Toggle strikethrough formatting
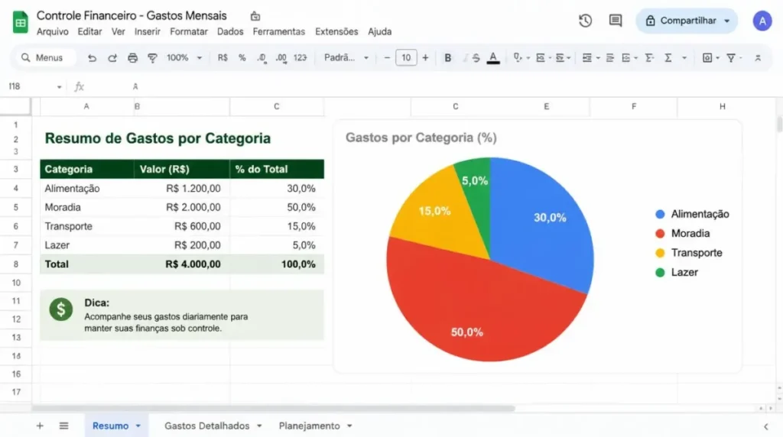The image size is (783, 437). coord(476,58)
